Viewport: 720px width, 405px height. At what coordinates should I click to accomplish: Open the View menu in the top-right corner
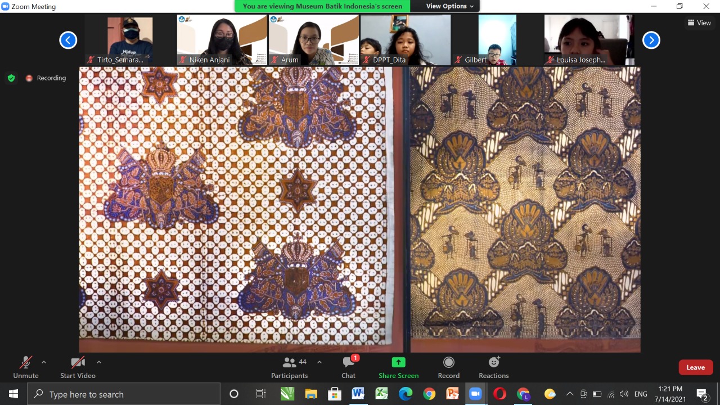699,22
